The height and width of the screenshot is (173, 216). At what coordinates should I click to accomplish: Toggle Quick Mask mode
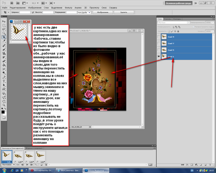pyautogui.click(x=4, y=118)
